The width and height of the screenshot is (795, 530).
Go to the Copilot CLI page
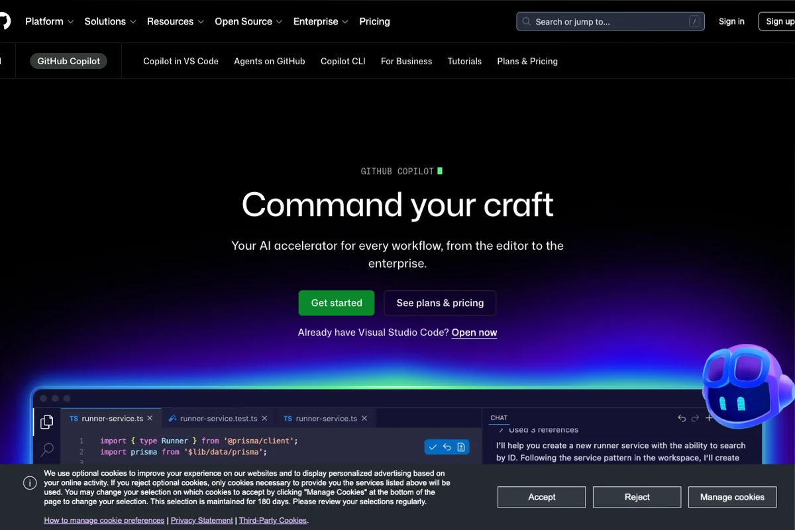pyautogui.click(x=343, y=61)
